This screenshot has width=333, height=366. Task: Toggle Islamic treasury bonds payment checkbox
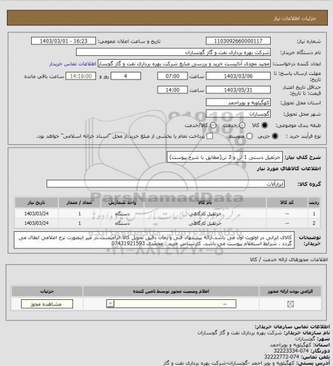coord(210,136)
